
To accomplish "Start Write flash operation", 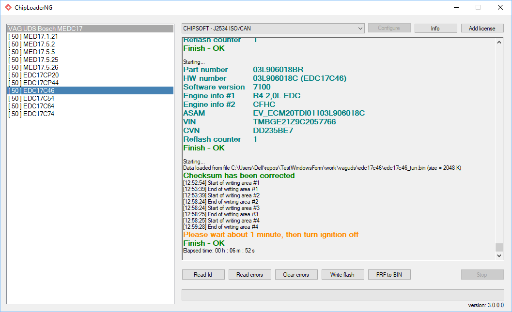I will coord(342,275).
